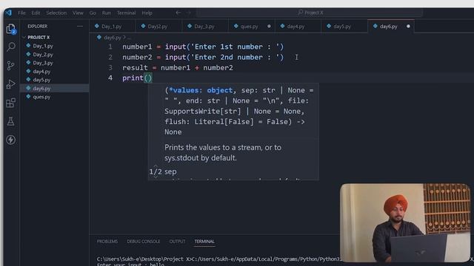The width and height of the screenshot is (474, 266).
Task: Open Day_2.py in explorer tree
Action: (54, 54)
